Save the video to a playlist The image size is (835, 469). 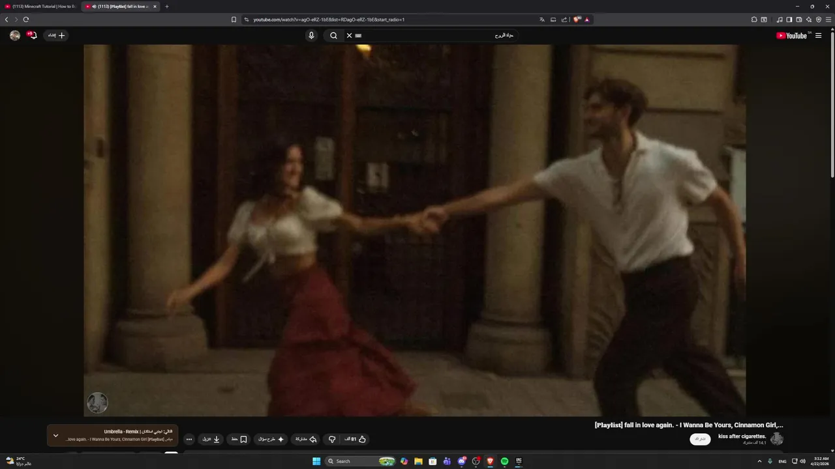click(239, 439)
